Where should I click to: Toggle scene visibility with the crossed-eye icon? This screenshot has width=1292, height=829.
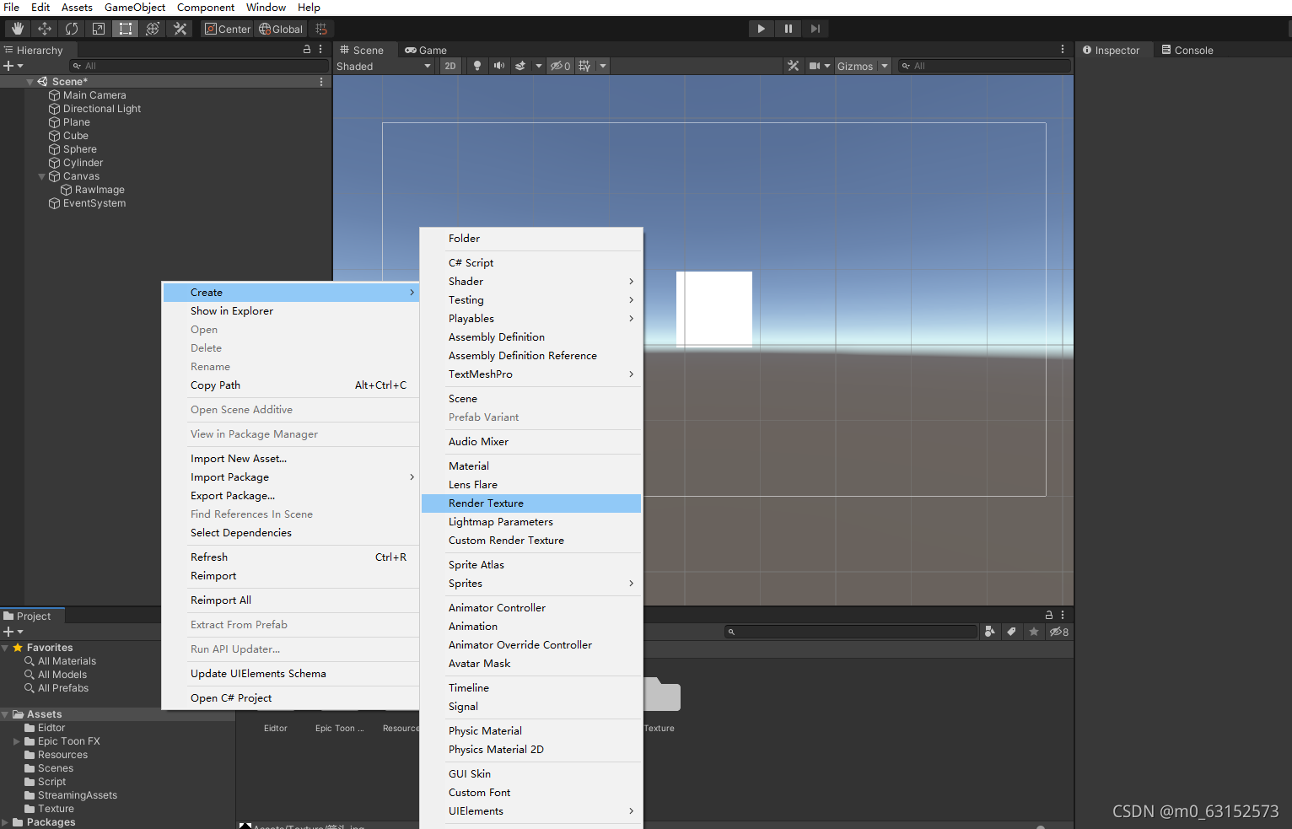(559, 66)
